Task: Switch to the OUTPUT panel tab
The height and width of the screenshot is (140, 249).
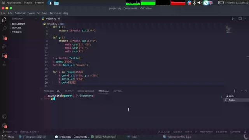Action: point(69,91)
